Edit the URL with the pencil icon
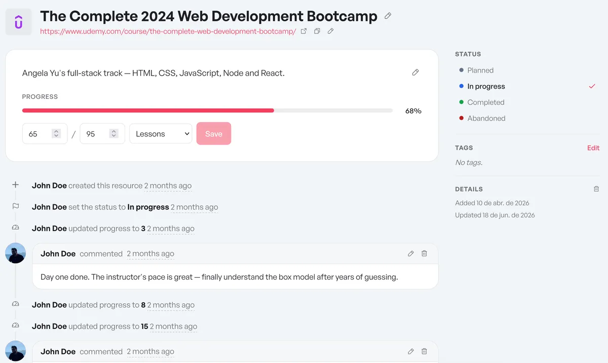Viewport: 608px width, 363px height. (x=330, y=31)
